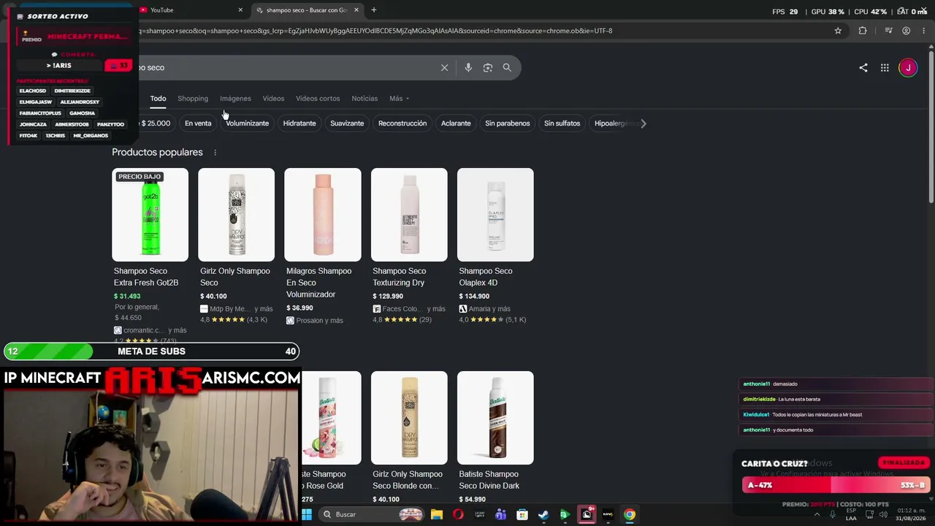935x526 pixels.
Task: Toggle the Sin parabenos filter chip
Action: pos(508,123)
